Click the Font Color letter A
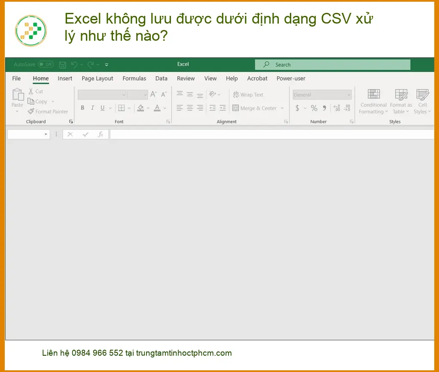Viewport: 439px width, 372px height. [157, 108]
